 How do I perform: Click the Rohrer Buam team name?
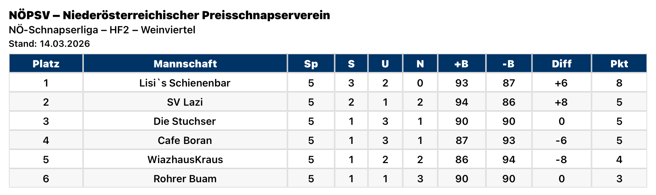pyautogui.click(x=185, y=179)
